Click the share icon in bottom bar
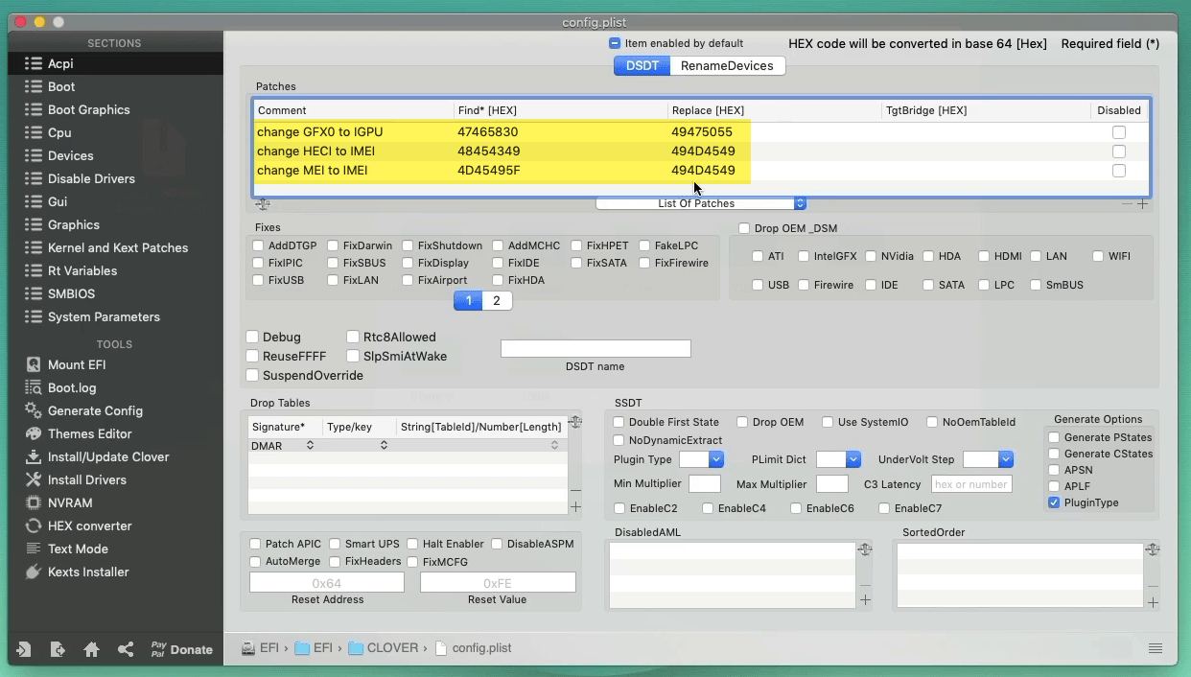Viewport: 1191px width, 677px height. [x=126, y=649]
